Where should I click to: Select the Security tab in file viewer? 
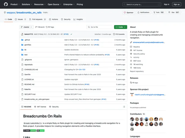pyautogui.click(x=54, y=107)
